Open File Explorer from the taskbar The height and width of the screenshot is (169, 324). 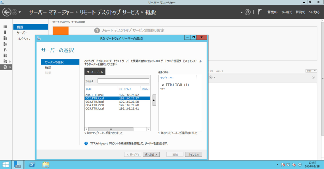pos(46,165)
